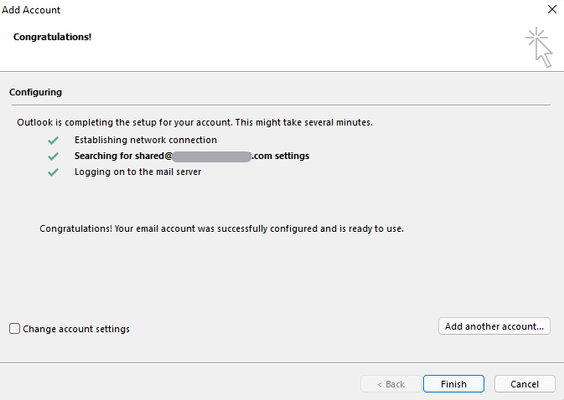
Task: Click the cursor wizard icon in header
Action: click(x=539, y=47)
